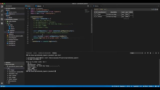Click the split editor icon beside index.ts tab
The image size is (160, 90).
tap(88, 6)
